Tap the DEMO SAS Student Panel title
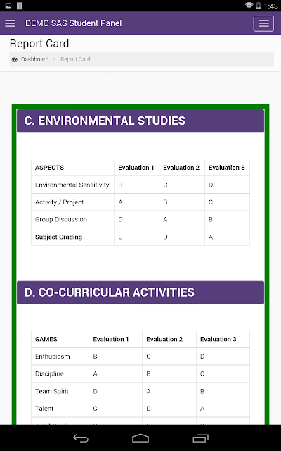This screenshot has width=281, height=451. tap(73, 23)
